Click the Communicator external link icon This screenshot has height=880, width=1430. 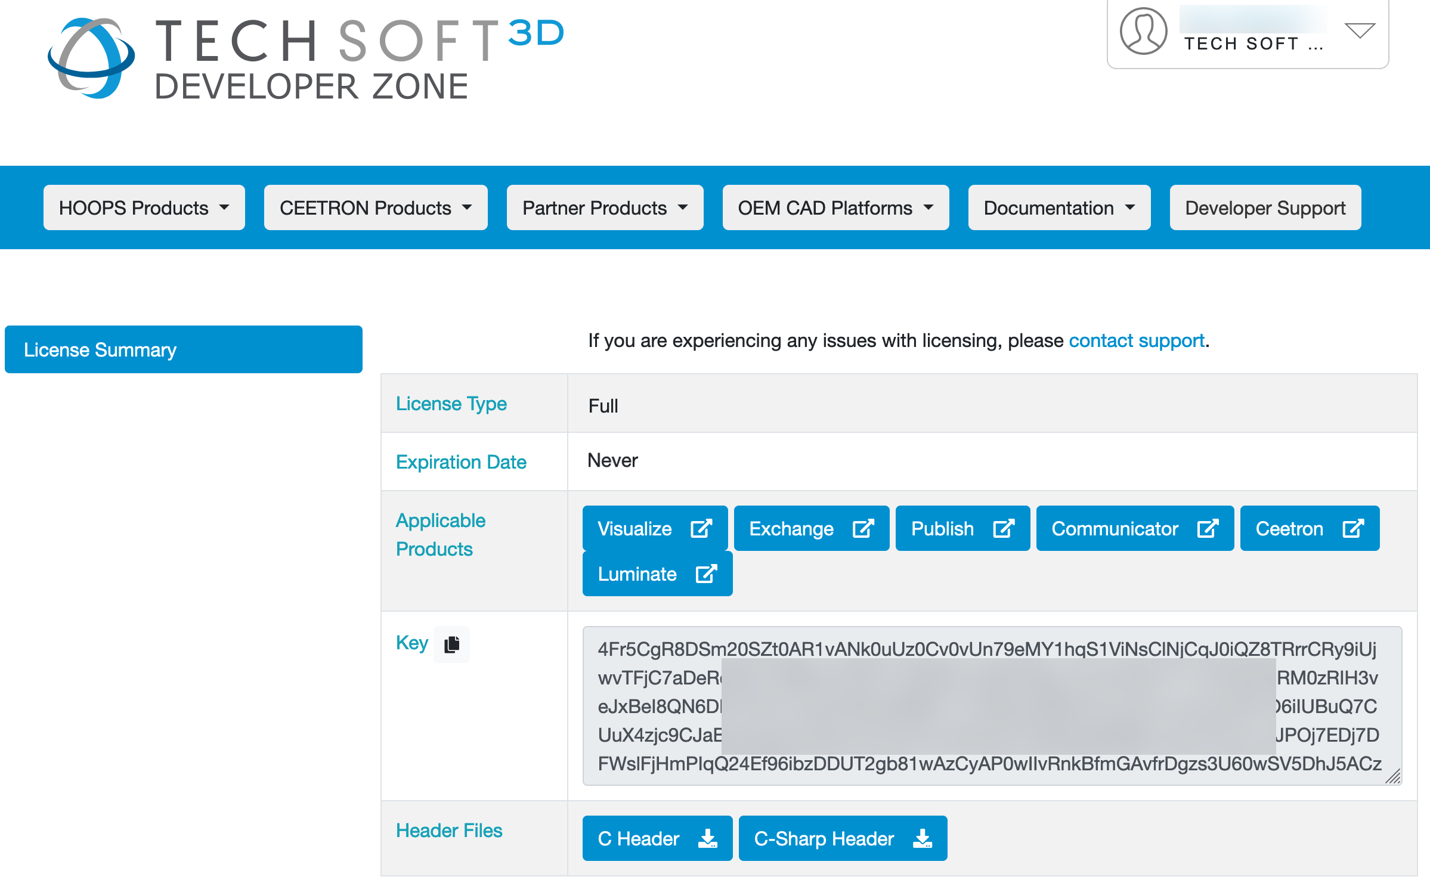[1208, 528]
